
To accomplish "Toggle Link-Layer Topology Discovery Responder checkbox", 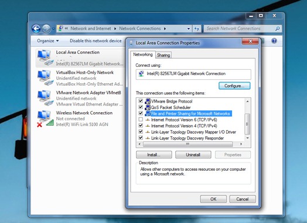I will 141,138.
